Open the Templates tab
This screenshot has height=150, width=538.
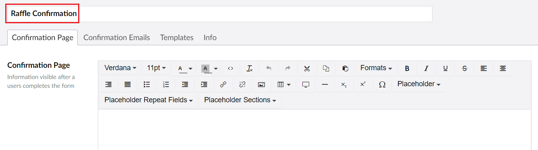coord(177,37)
